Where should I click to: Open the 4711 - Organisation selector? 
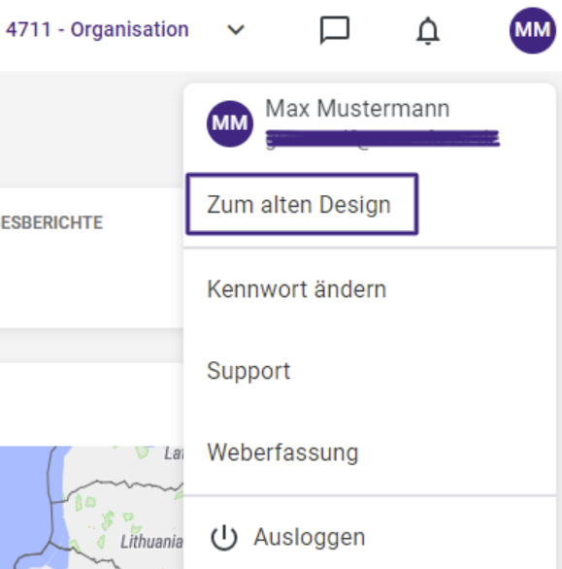[97, 30]
